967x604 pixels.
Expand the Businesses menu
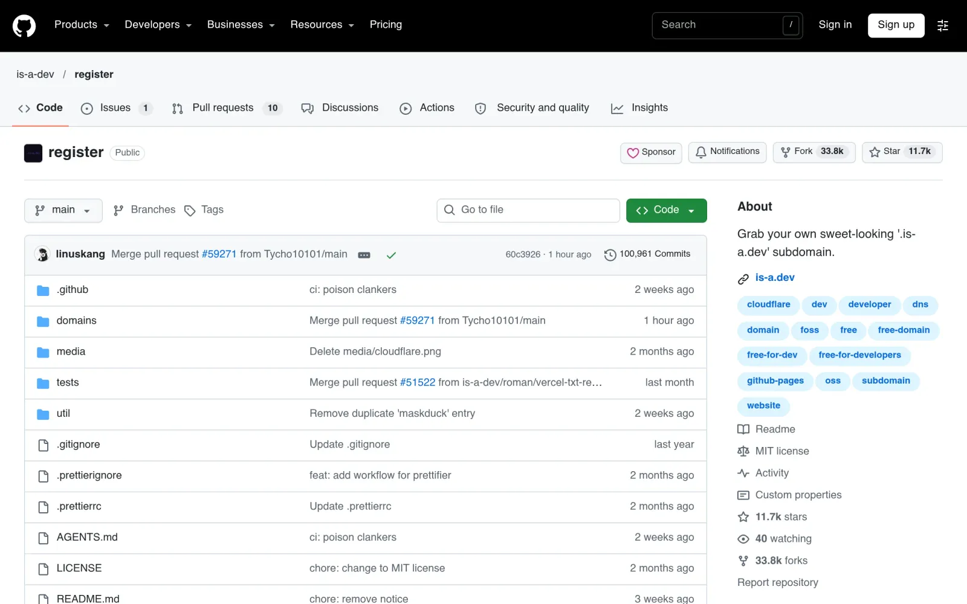(241, 25)
